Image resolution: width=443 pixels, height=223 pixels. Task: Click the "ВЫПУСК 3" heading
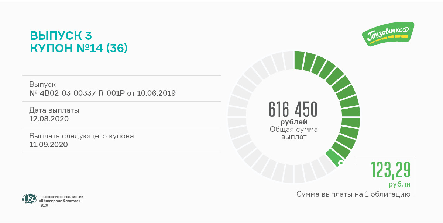[x=61, y=36]
